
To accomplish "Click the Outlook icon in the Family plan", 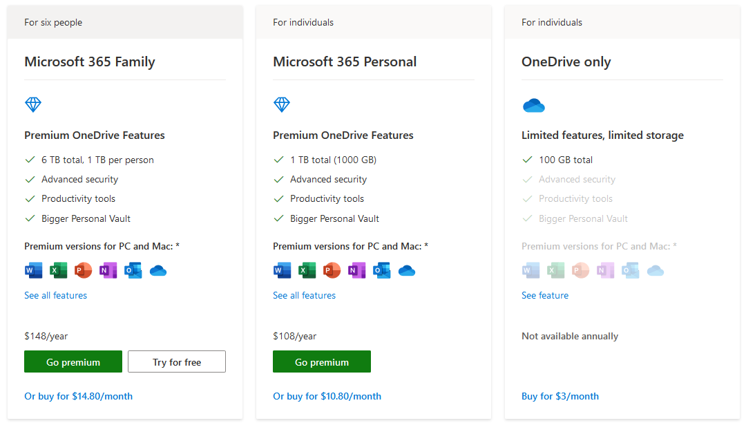I will pos(133,270).
